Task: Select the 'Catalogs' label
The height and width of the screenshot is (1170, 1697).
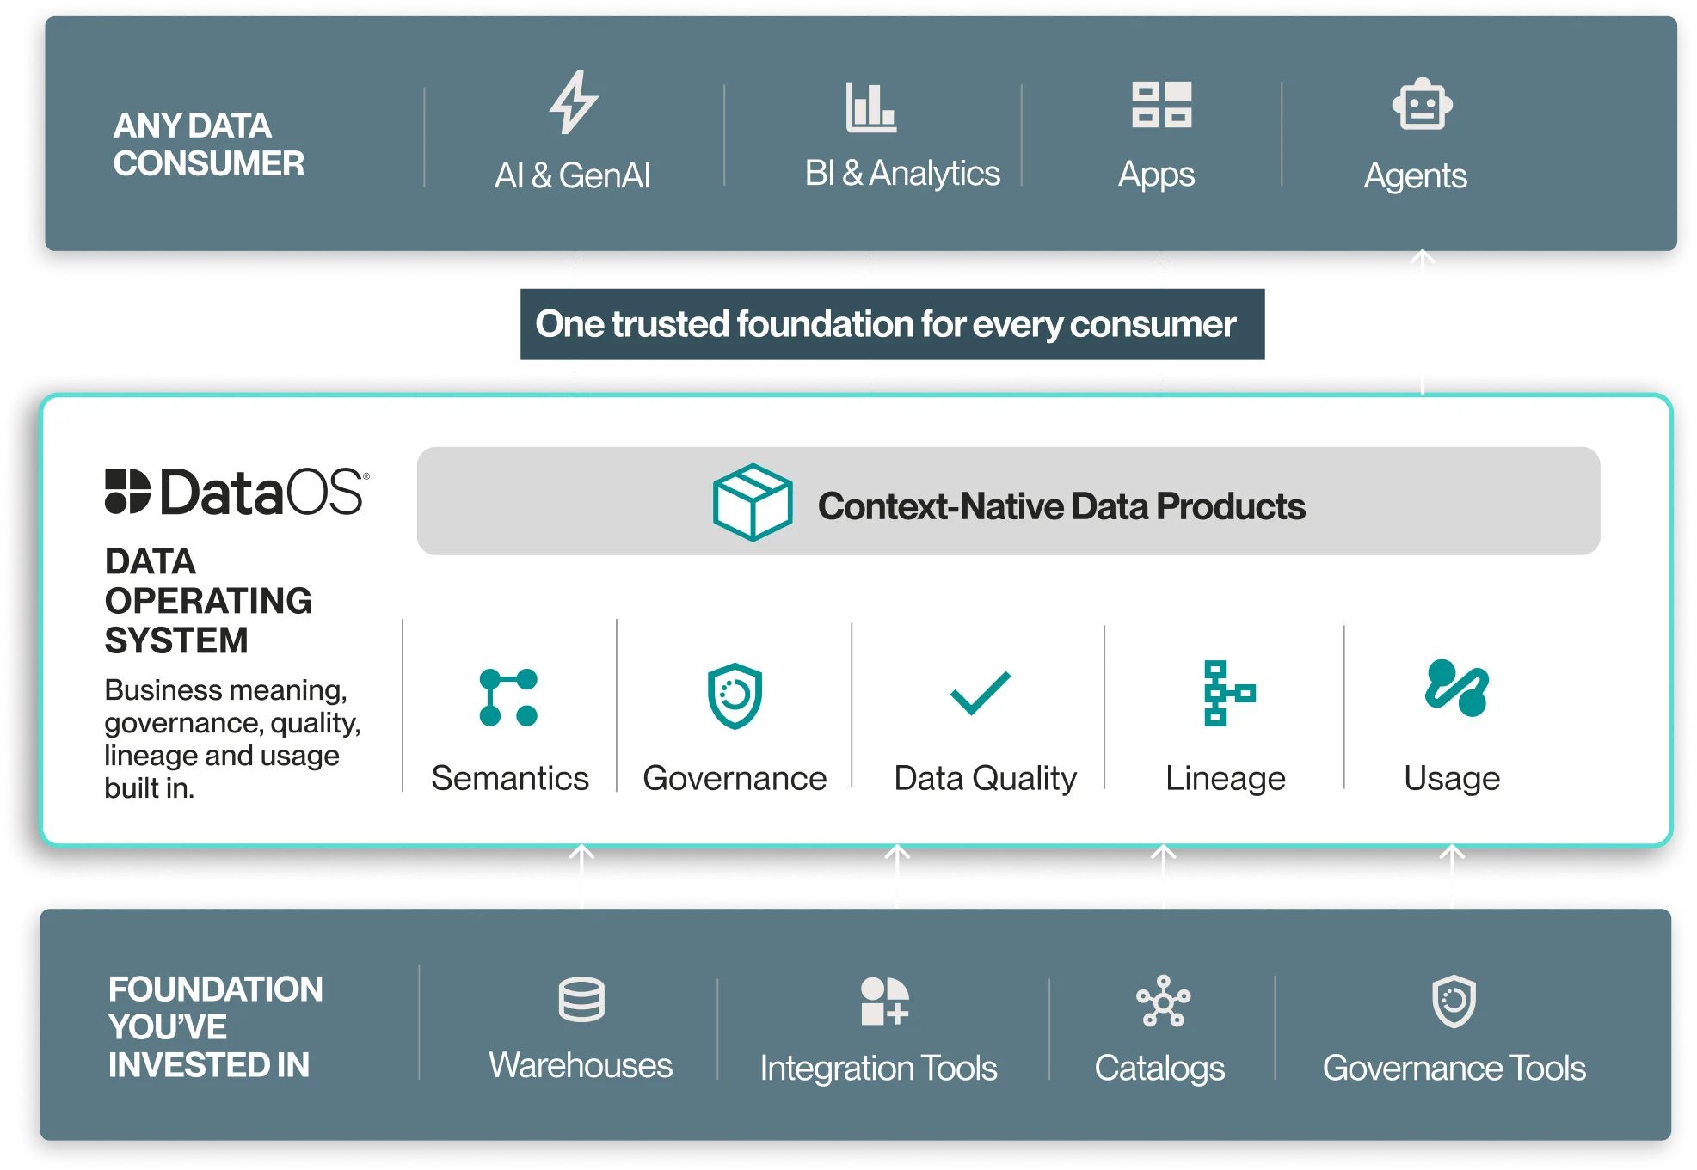Action: (1159, 1069)
